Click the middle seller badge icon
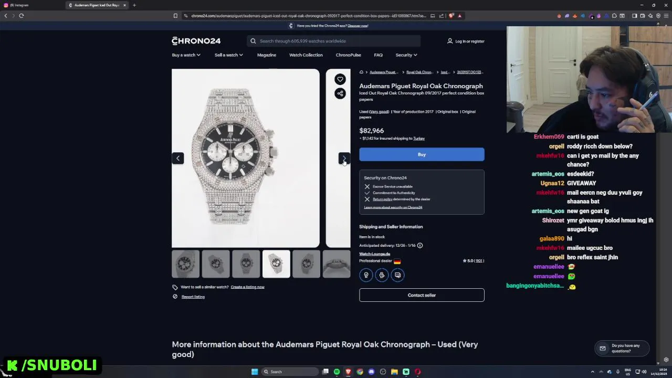The image size is (672, 378). coord(382,275)
